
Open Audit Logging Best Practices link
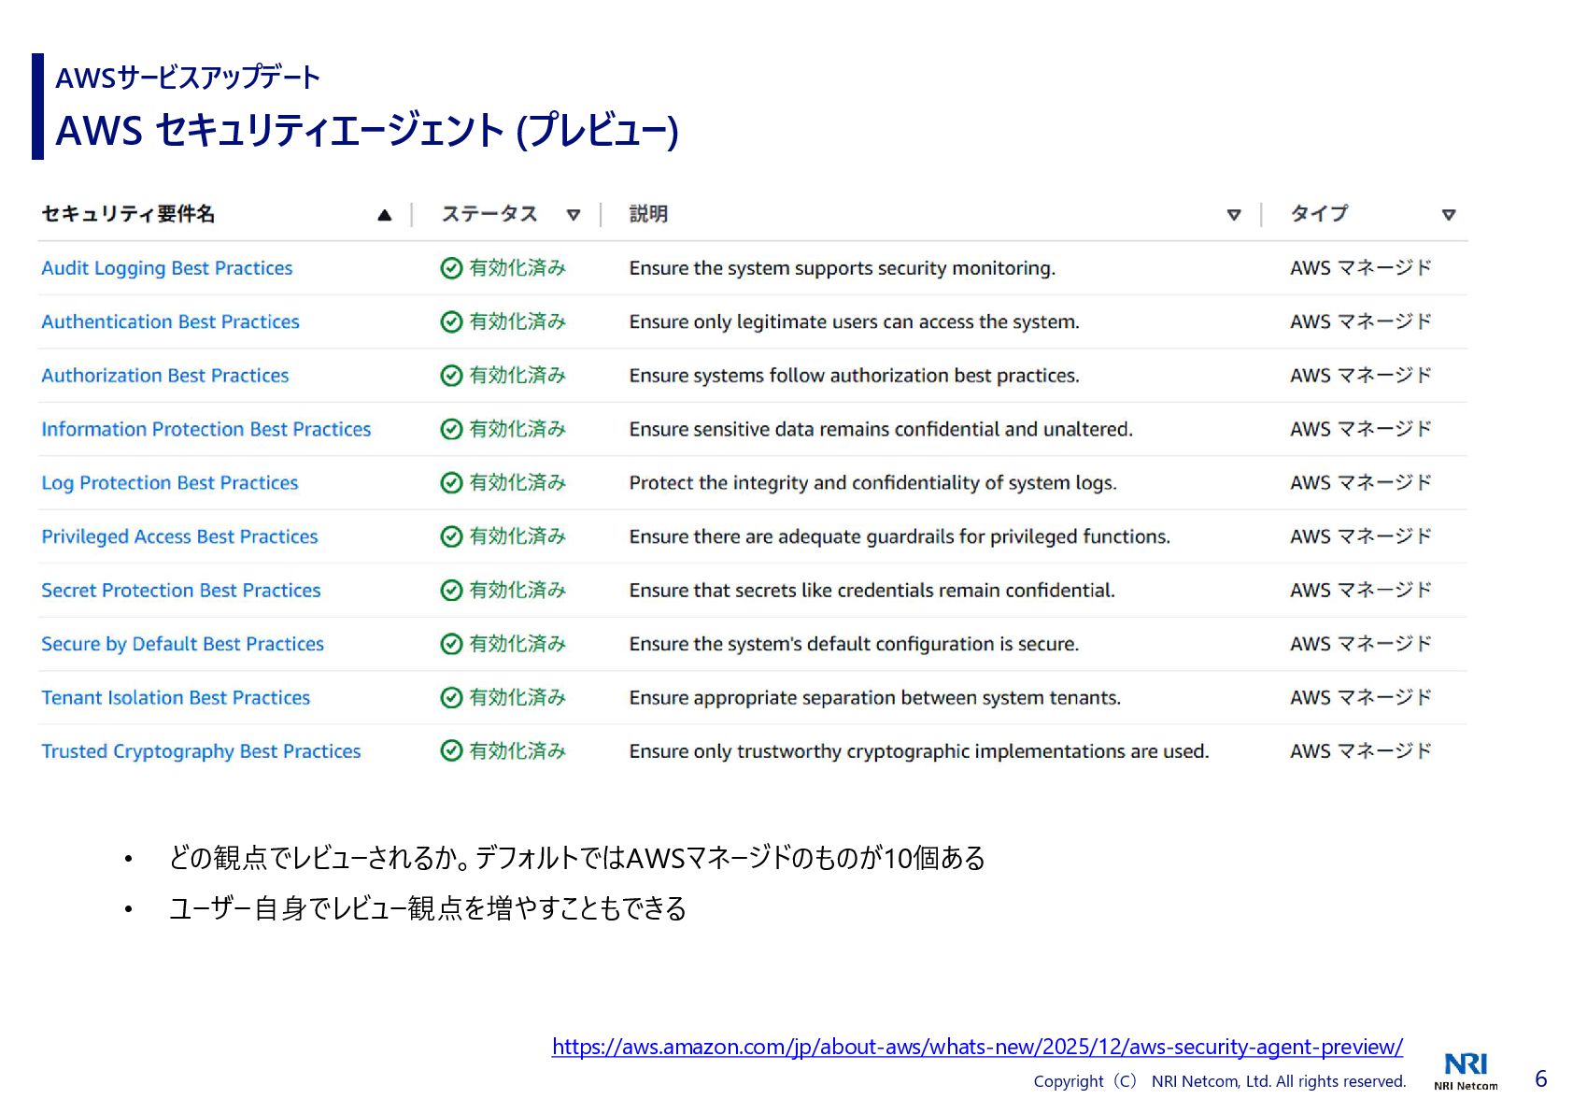pyautogui.click(x=167, y=268)
